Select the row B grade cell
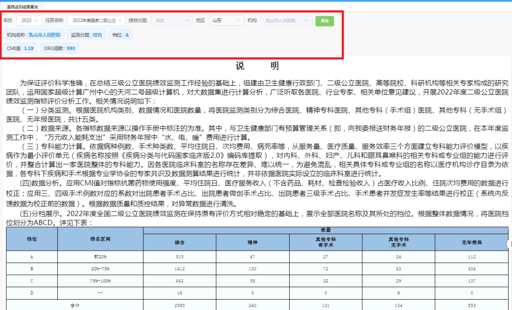This screenshot has width=512, height=310. [x=32, y=269]
